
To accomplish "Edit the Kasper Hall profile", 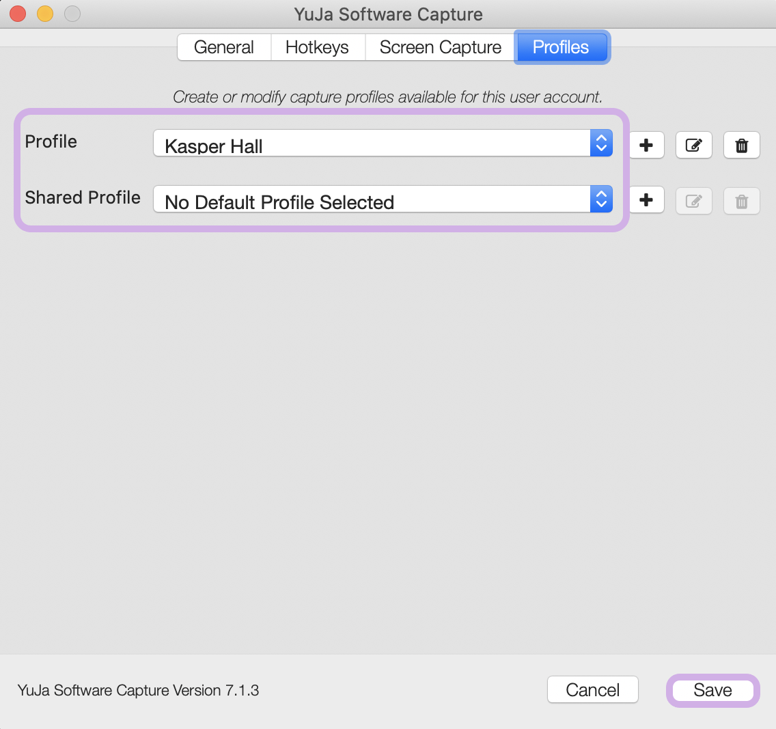I will coord(694,145).
